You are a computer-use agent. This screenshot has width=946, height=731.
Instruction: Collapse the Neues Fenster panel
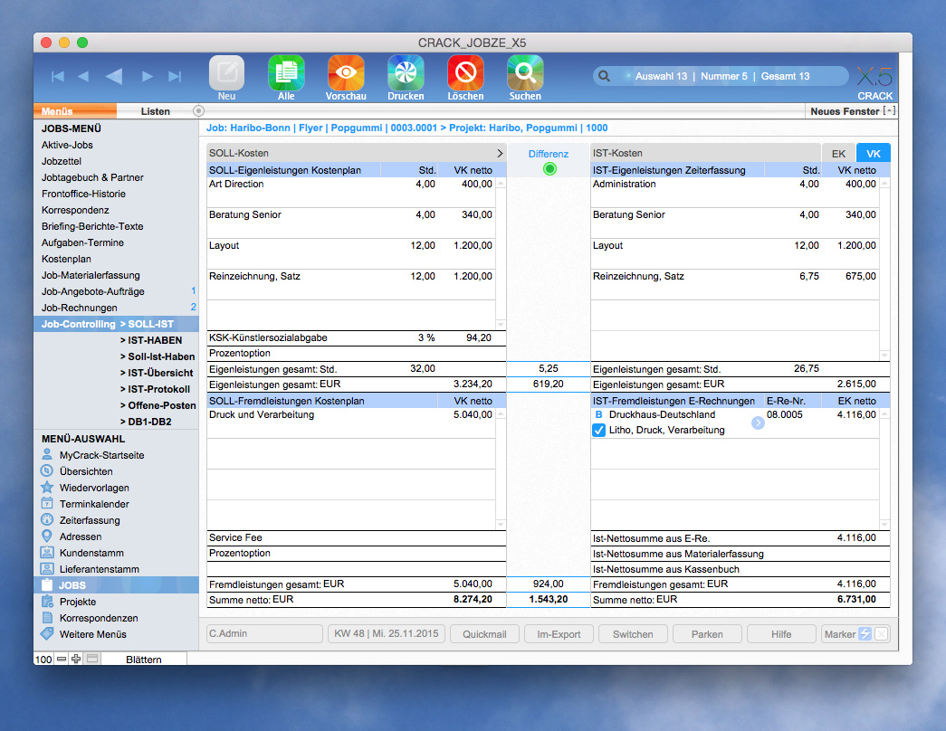click(888, 110)
